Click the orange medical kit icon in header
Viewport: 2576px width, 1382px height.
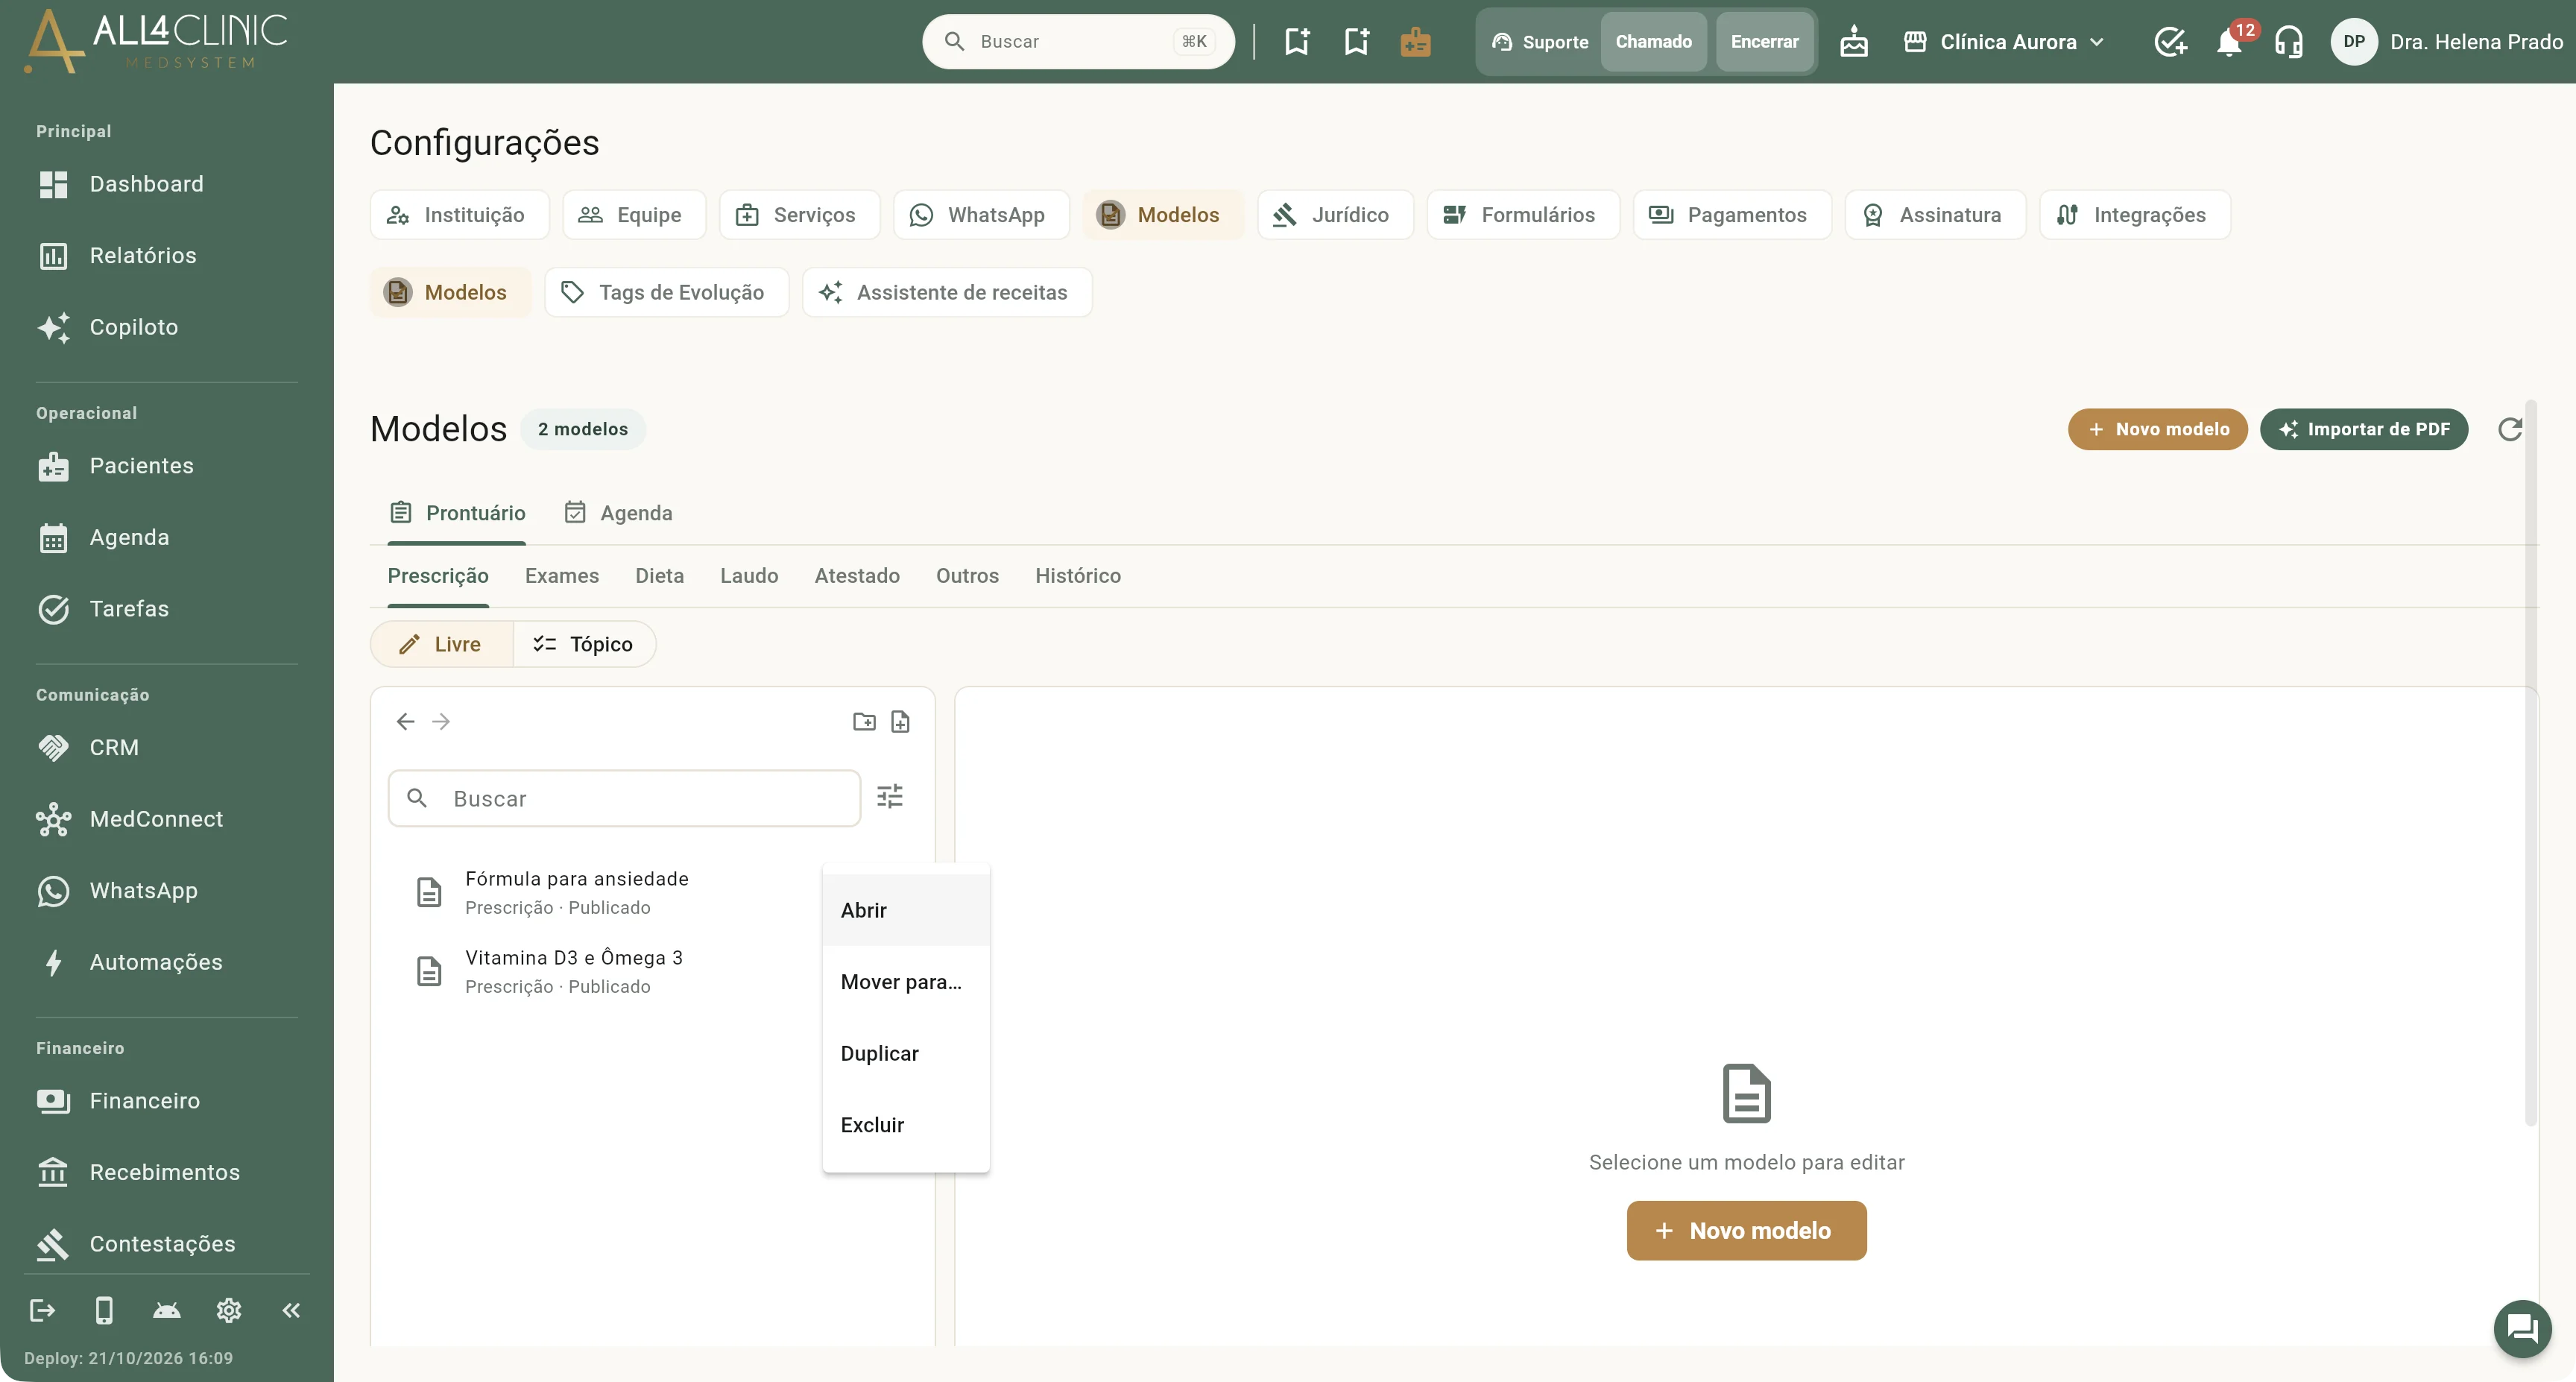pyautogui.click(x=1415, y=42)
